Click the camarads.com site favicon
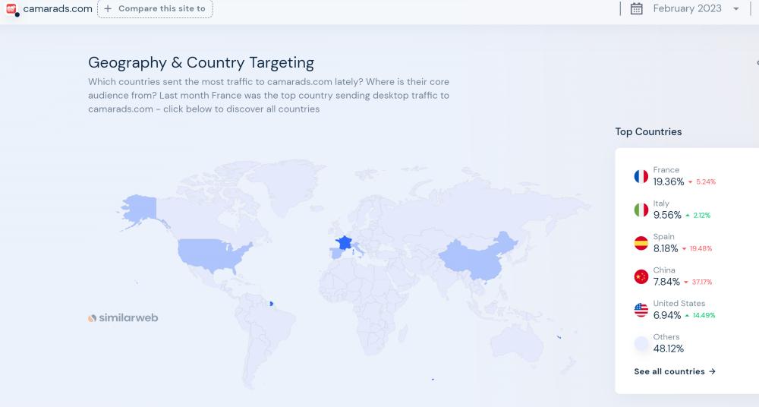759x407 pixels. click(11, 9)
